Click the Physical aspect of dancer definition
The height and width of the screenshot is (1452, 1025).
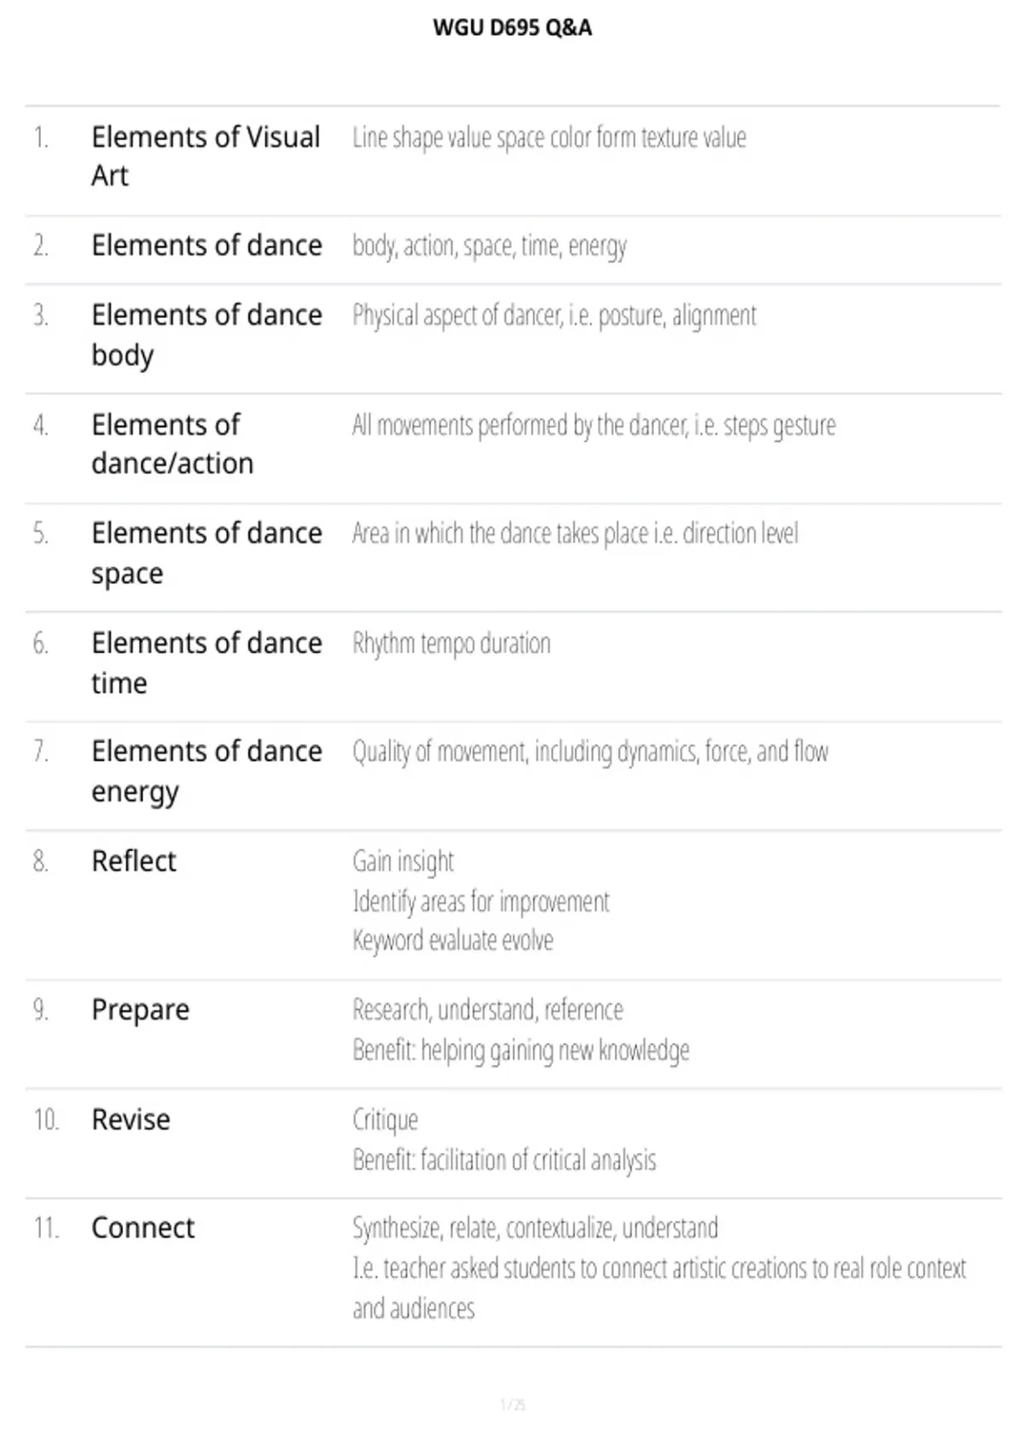coord(554,316)
